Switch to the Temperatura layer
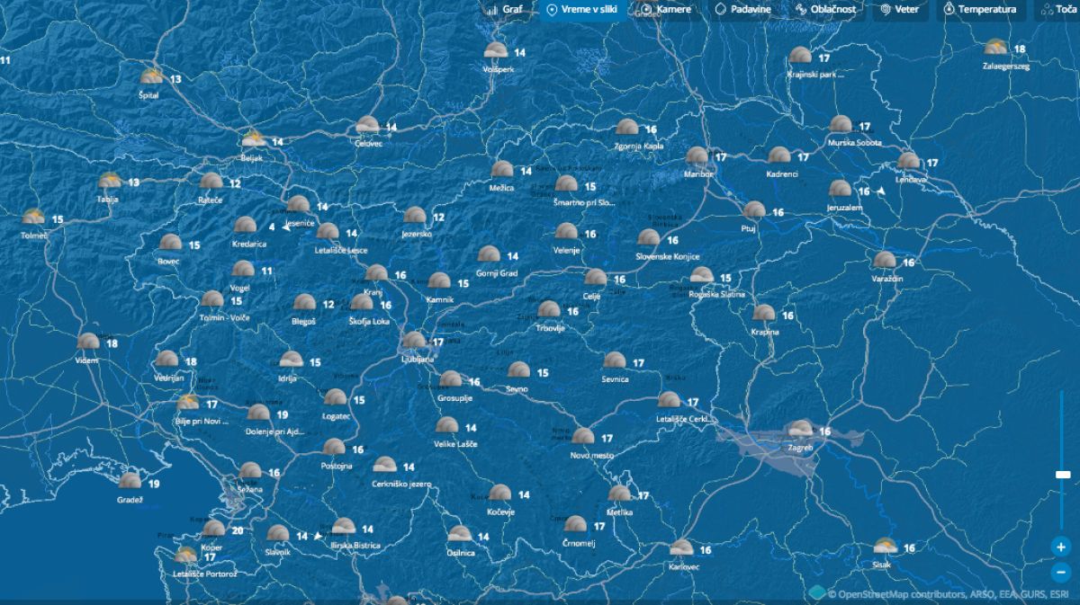The width and height of the screenshot is (1080, 605). point(980,10)
